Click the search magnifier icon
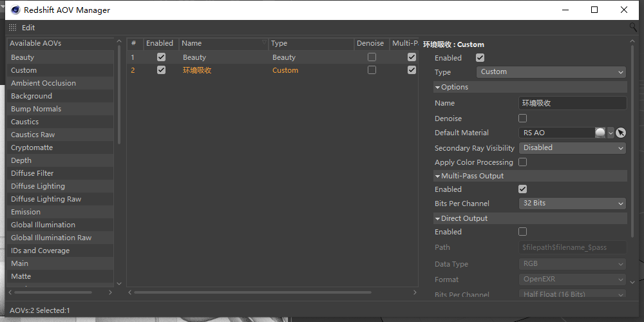Viewport: 644px width, 322px height. tap(633, 28)
